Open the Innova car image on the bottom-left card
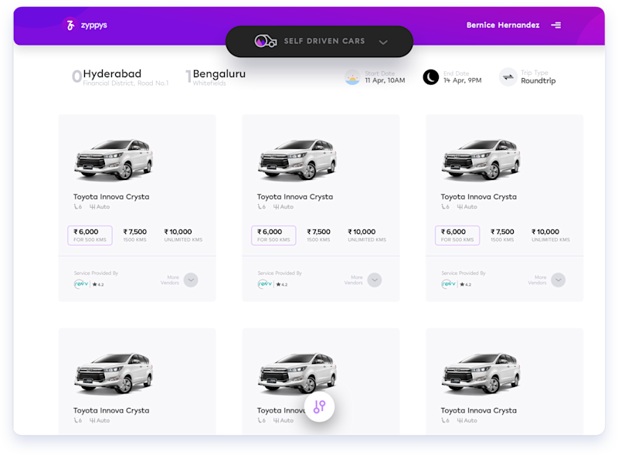This screenshot has width=618, height=455. (x=114, y=373)
